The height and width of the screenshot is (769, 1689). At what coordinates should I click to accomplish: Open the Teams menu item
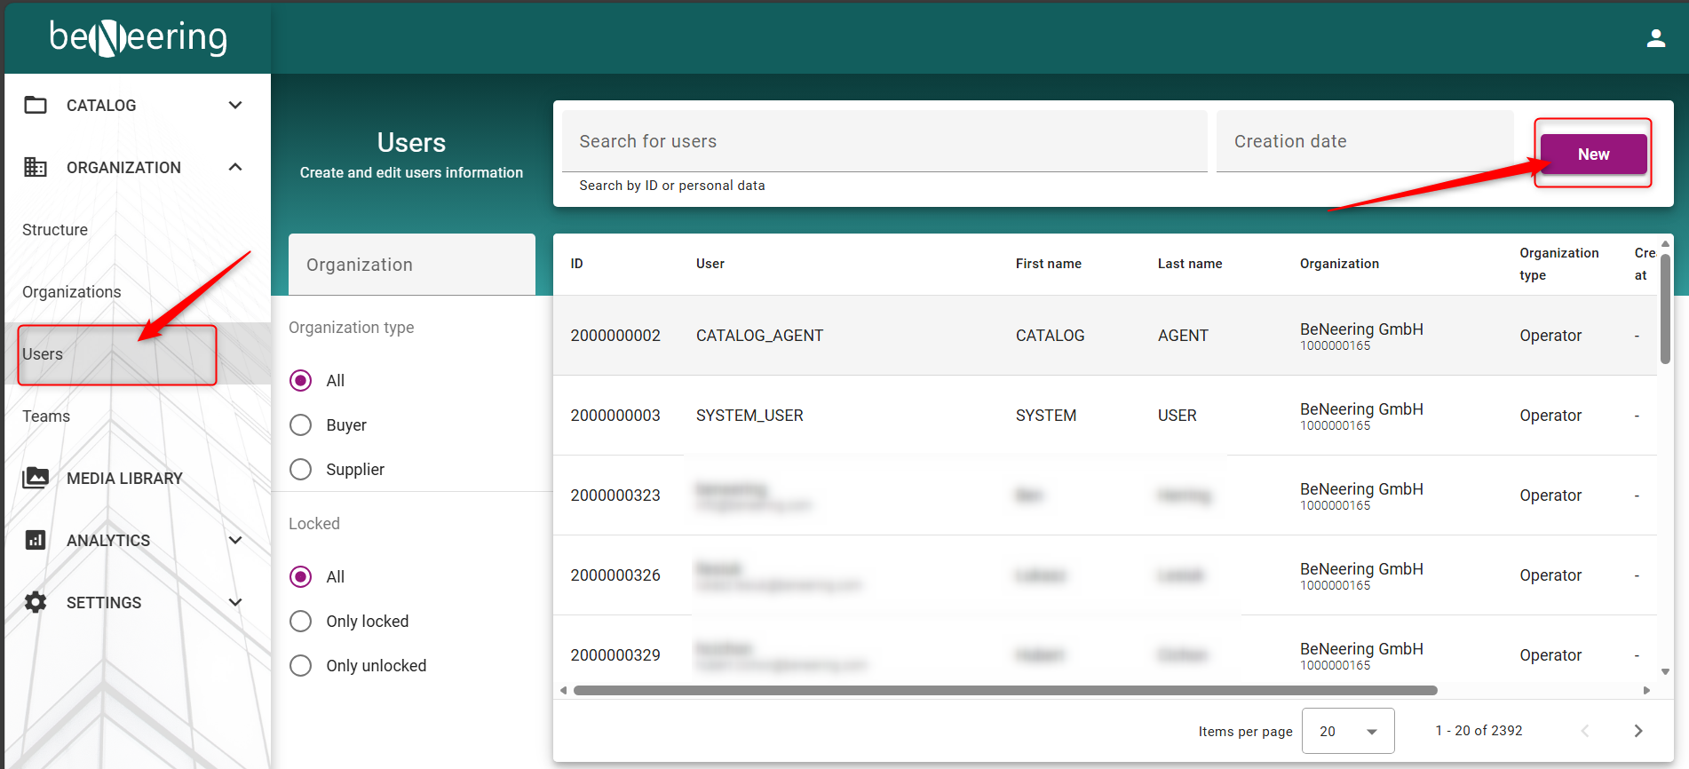[46, 416]
